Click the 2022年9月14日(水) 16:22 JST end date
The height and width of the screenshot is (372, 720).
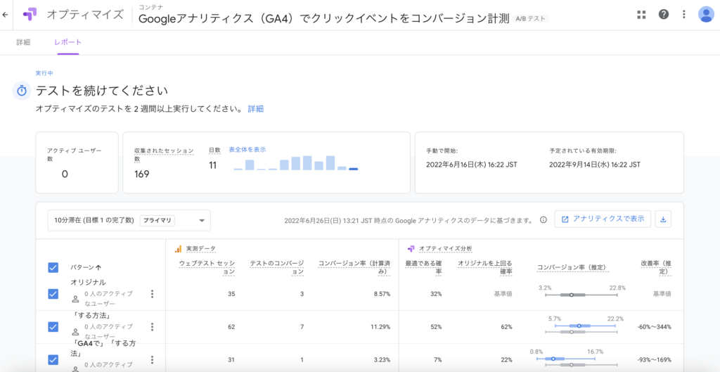[595, 164]
